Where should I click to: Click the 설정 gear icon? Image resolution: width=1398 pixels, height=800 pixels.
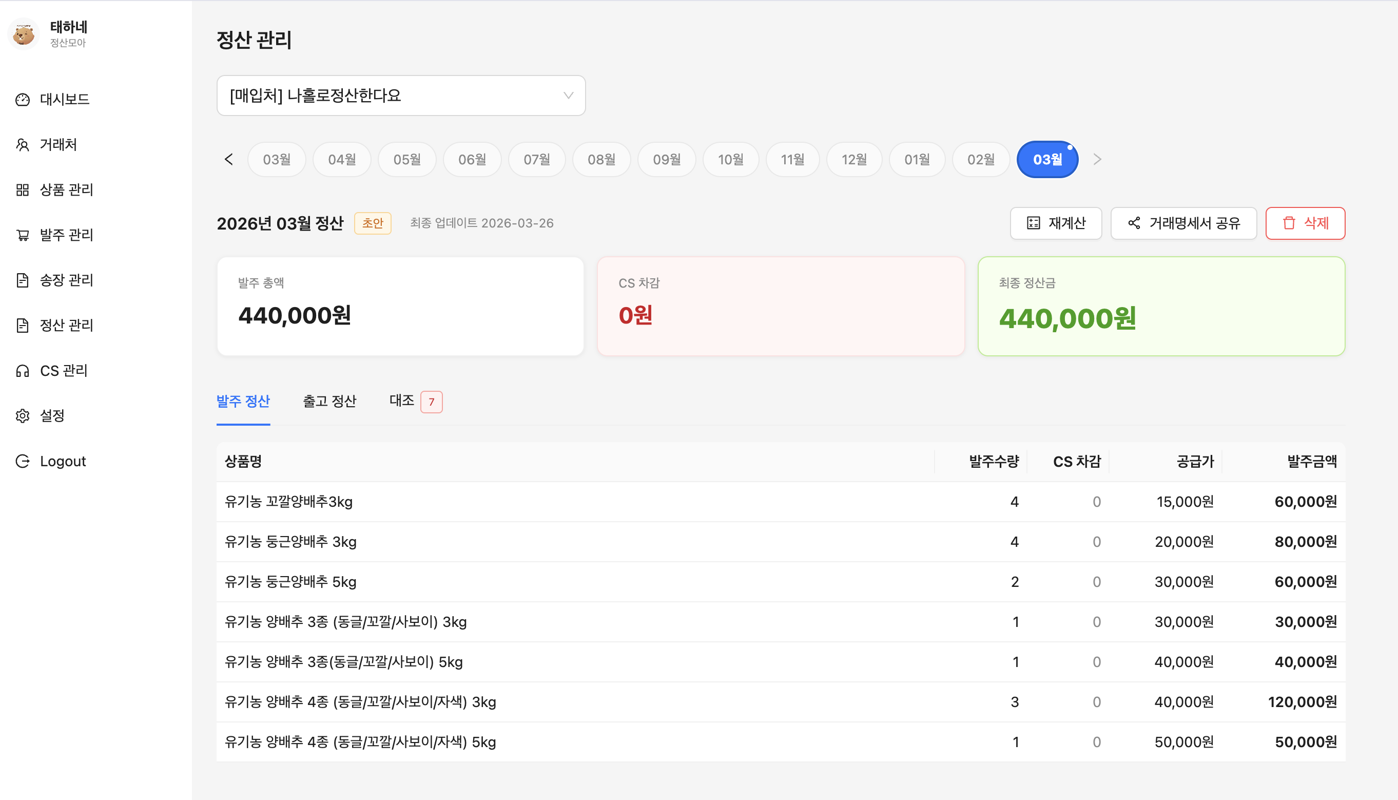pyautogui.click(x=23, y=416)
